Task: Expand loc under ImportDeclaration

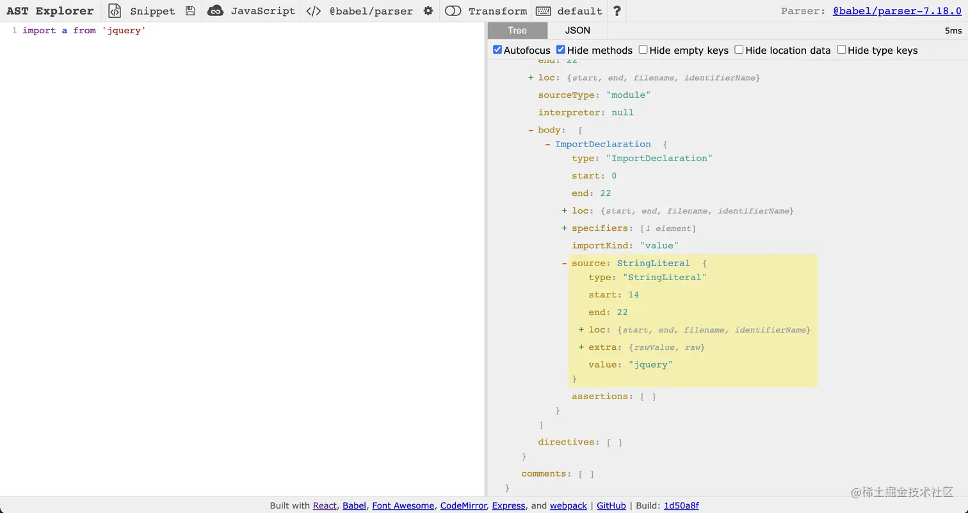Action: pyautogui.click(x=565, y=210)
